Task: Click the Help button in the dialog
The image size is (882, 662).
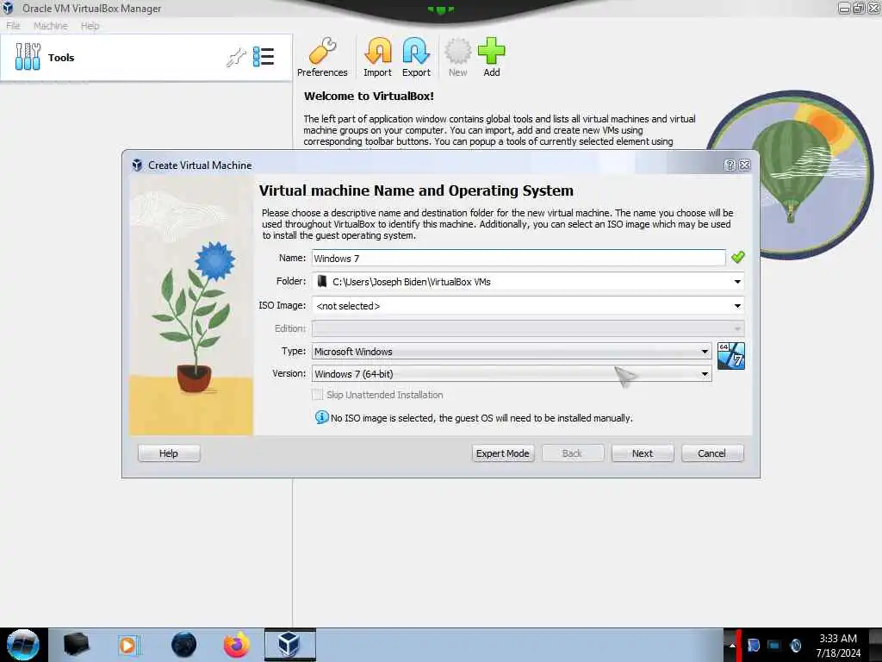Action: (169, 453)
